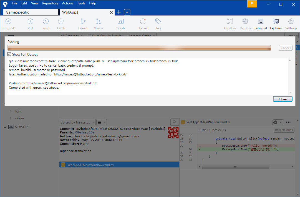
Task: Click the Commit toolbar icon
Action: pos(8,21)
